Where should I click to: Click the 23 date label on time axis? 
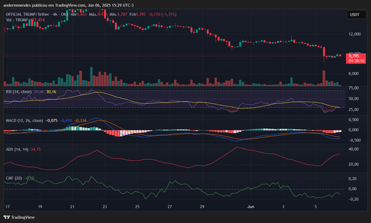pyautogui.click(x=105, y=206)
